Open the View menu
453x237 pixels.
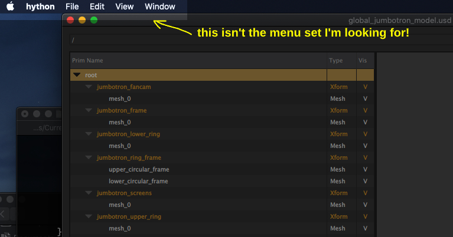[125, 6]
